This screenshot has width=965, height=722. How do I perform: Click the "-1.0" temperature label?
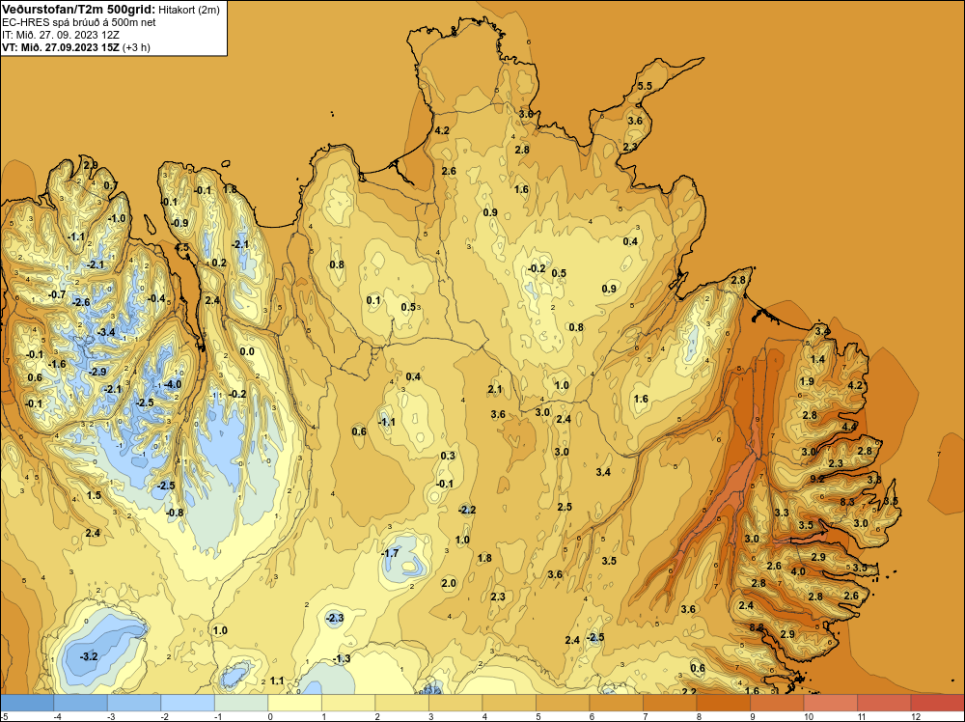pos(117,218)
